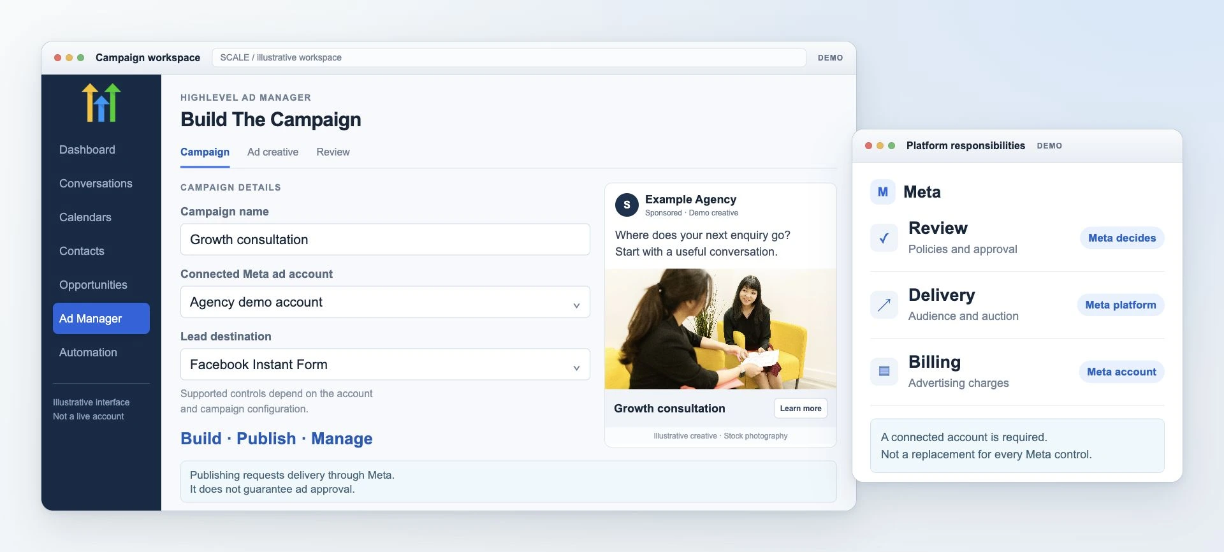
Task: Click the DEMO label in Campaign workspace window
Action: tap(831, 58)
